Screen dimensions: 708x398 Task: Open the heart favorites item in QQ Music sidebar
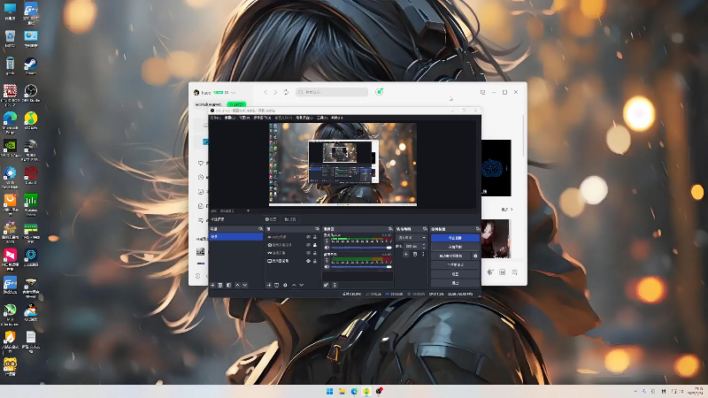pos(201,163)
